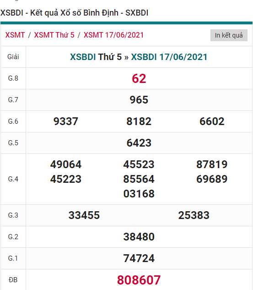The height and width of the screenshot is (290, 253).
Task: Select the G.7 result 965
Action: pyautogui.click(x=139, y=100)
